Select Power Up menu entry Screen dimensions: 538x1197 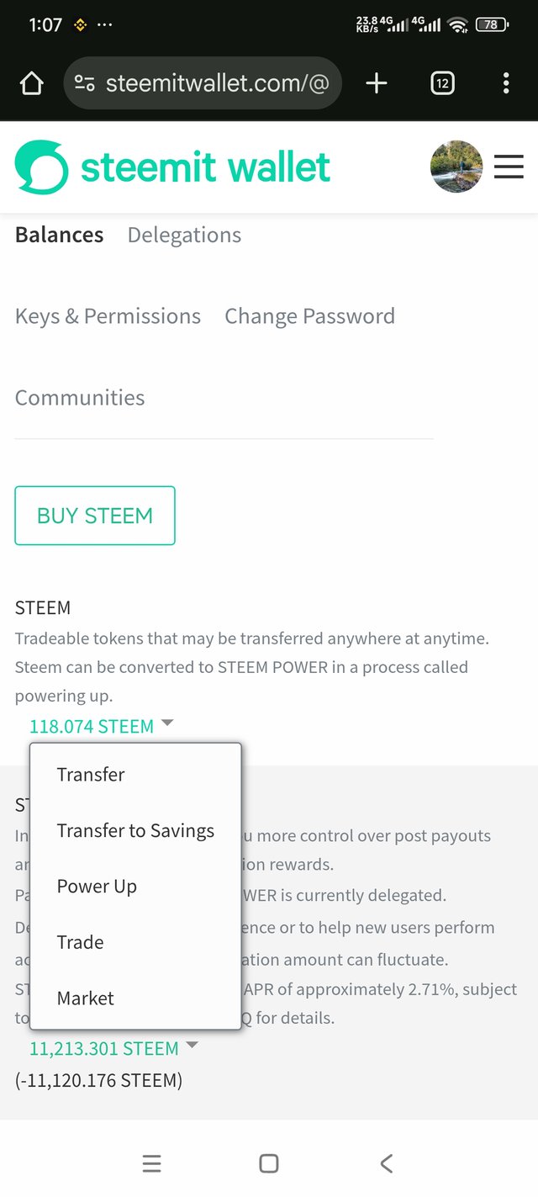[135, 886]
